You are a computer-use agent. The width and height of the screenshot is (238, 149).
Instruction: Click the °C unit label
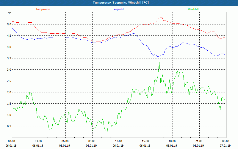(x=10, y=13)
